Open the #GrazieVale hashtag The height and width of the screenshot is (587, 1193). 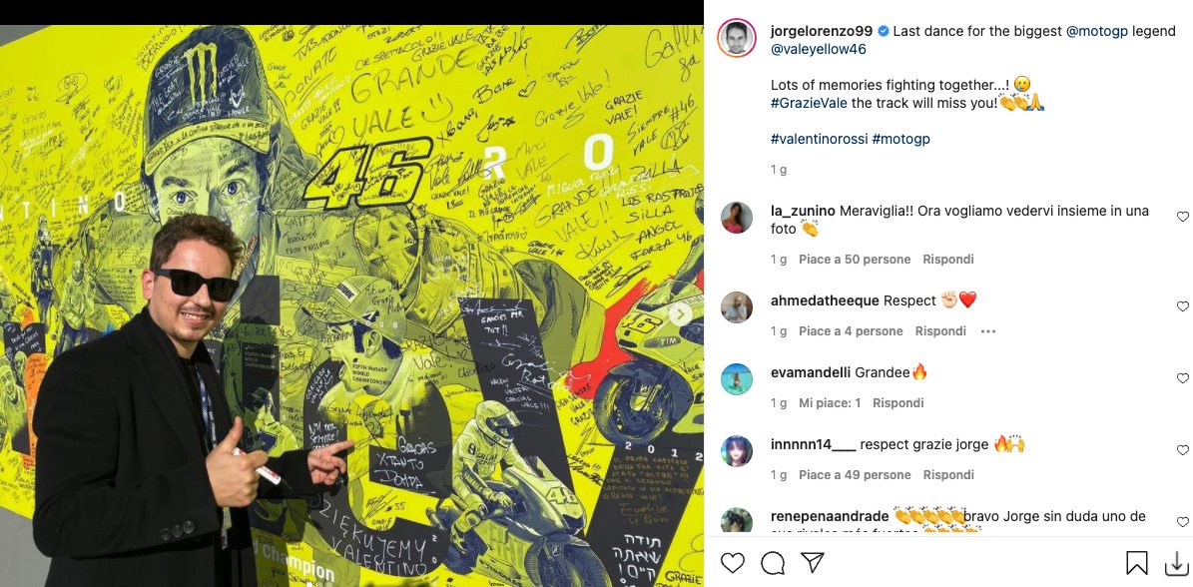click(x=810, y=103)
